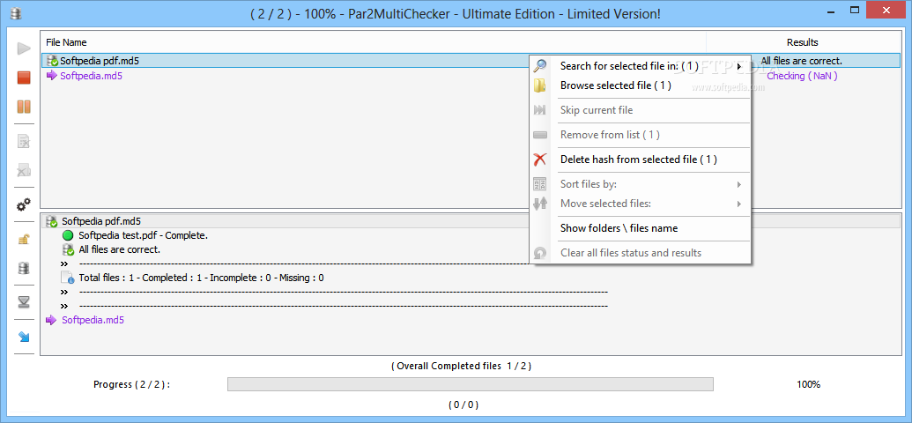Click purple arrow beside Softpedia.md5 in log panel
The width and height of the screenshot is (912, 423).
[x=52, y=319]
